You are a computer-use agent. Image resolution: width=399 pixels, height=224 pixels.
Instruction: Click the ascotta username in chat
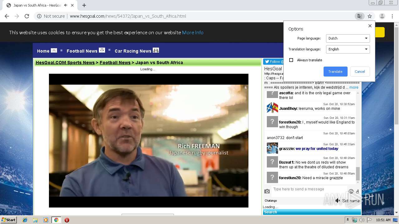[286, 93]
